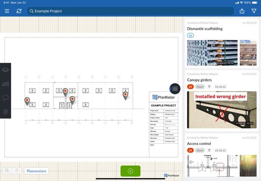Click the Example Project search field
The height and width of the screenshot is (181, 261).
tap(130, 11)
